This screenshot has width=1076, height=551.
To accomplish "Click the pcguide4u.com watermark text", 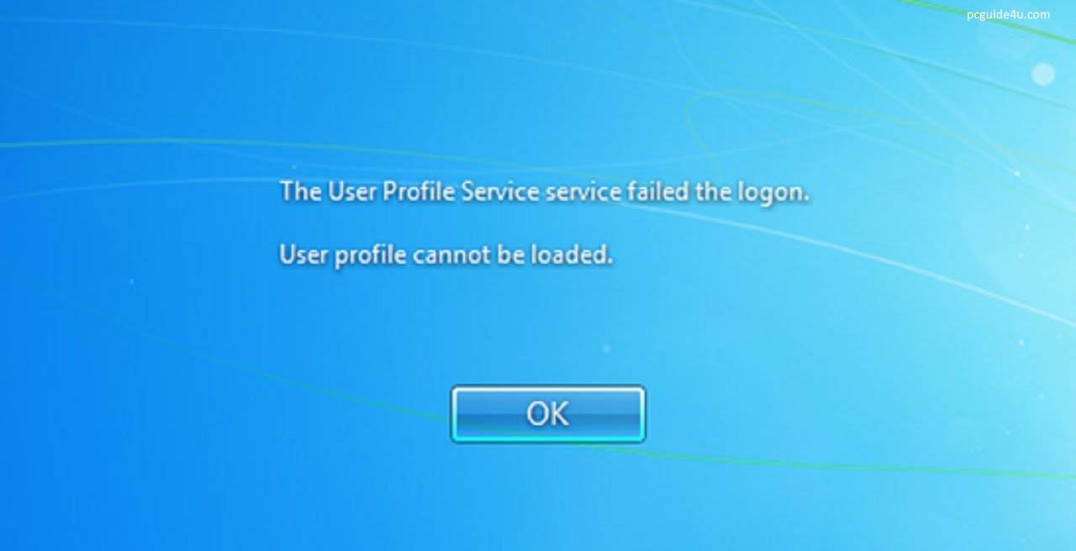I will point(1008,14).
